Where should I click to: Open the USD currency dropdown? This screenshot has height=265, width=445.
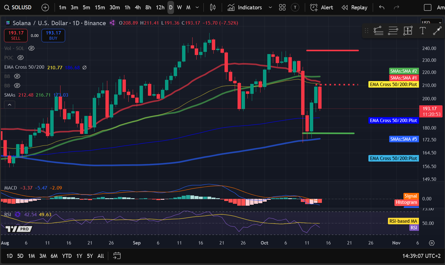click(x=431, y=22)
